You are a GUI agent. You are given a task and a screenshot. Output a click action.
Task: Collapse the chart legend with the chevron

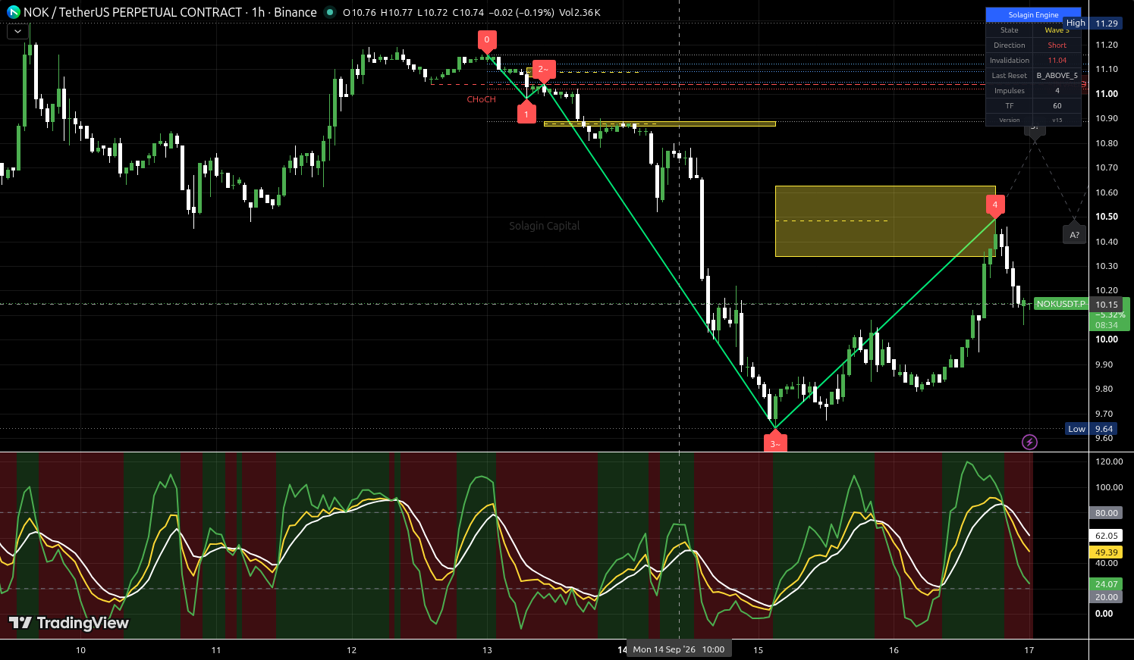17,31
